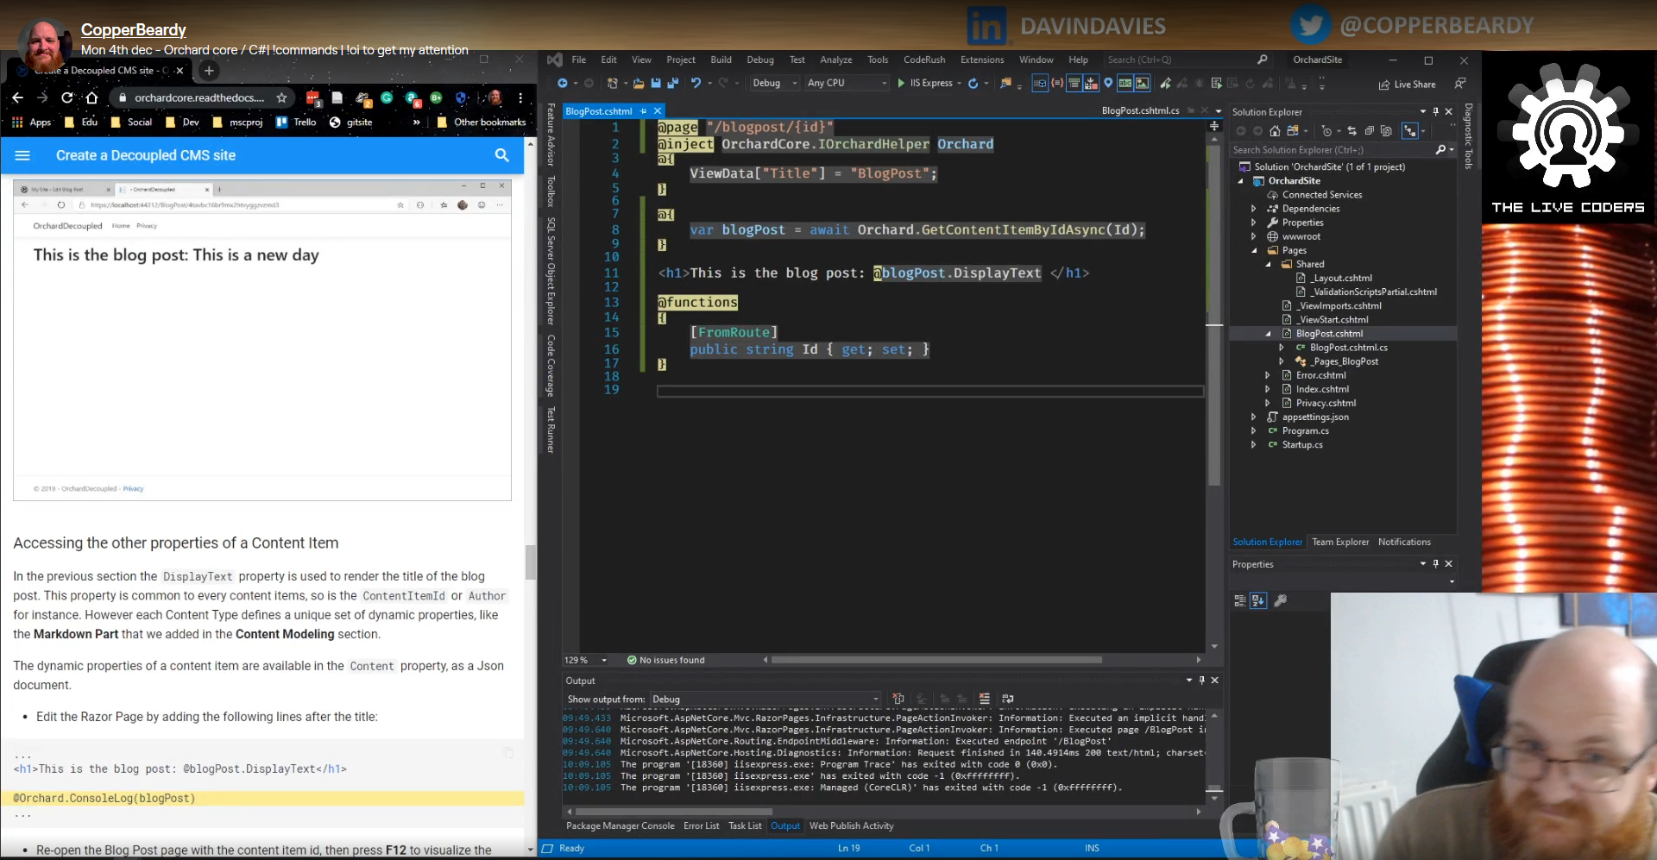Click Categorized icon in Properties panel
The height and width of the screenshot is (860, 1657).
pyautogui.click(x=1240, y=600)
